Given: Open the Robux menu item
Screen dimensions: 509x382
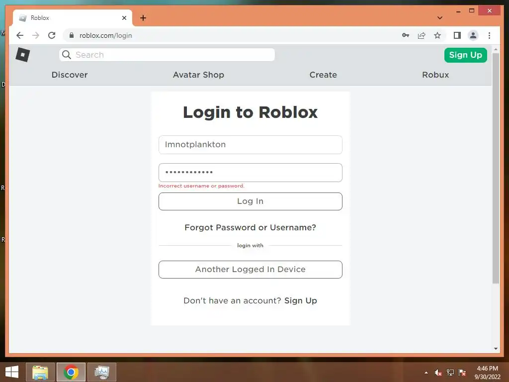Looking at the screenshot, I should click(x=435, y=75).
